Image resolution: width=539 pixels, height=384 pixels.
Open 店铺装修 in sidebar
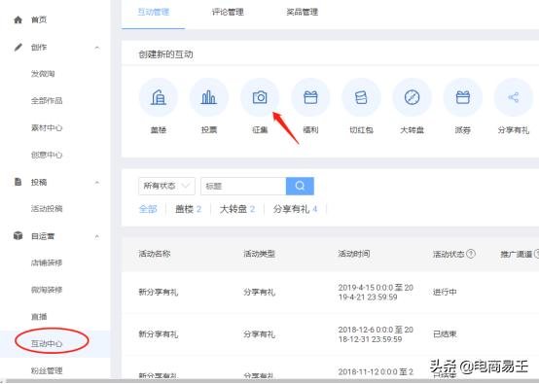47,262
